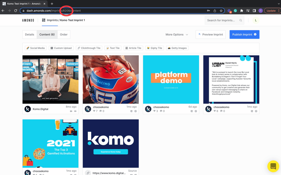
Task: Click the Chrome Update button
Action: pos(272,11)
